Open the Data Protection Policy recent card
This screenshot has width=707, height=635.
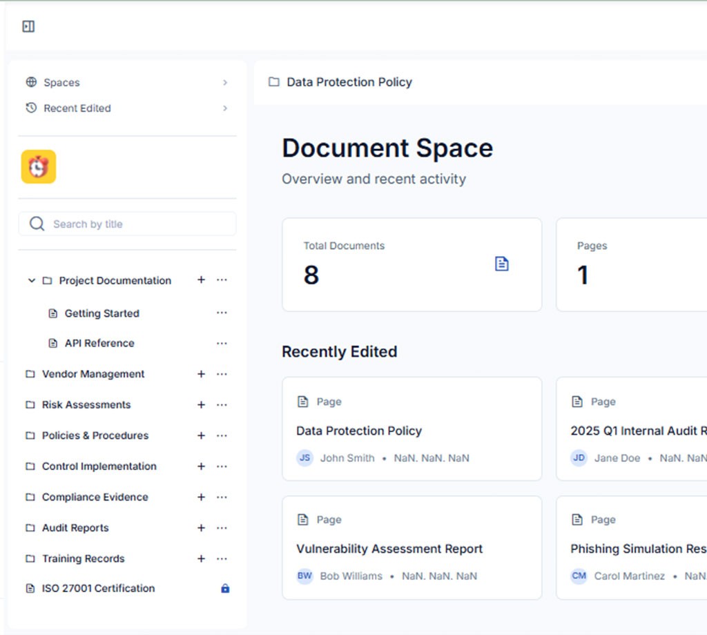(x=412, y=429)
